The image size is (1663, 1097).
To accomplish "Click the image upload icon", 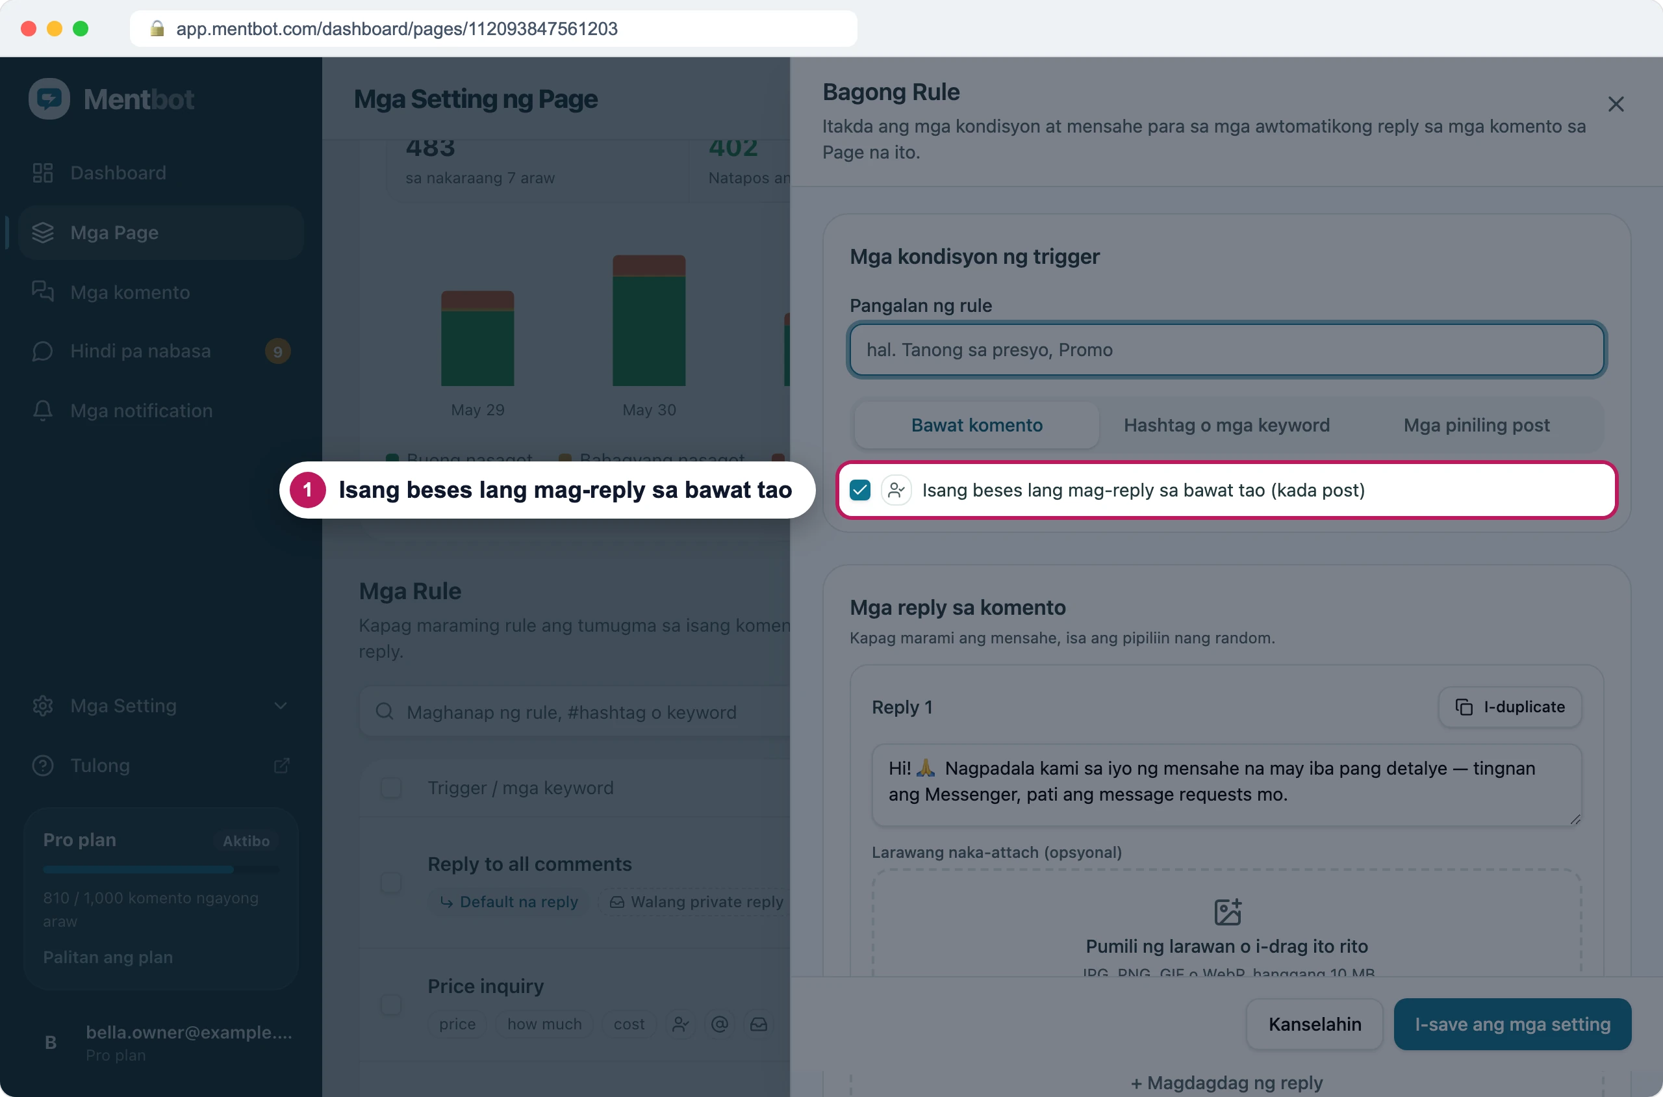I will coord(1227,912).
